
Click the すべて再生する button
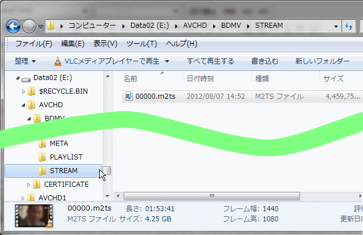click(210, 61)
